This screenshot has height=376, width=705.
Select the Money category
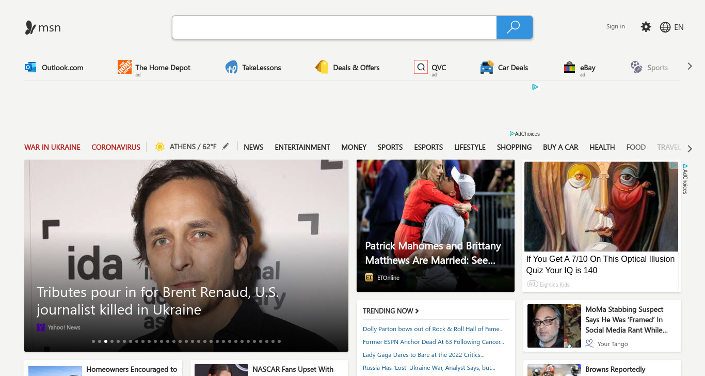(x=354, y=147)
